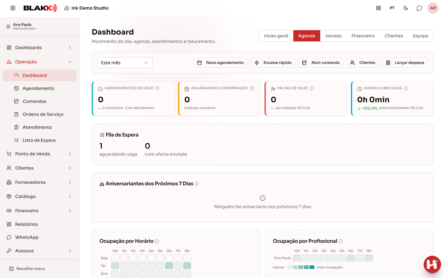The image size is (446, 278).
Task: Expand the Dashboards sidebar section
Action: pyautogui.click(x=39, y=48)
